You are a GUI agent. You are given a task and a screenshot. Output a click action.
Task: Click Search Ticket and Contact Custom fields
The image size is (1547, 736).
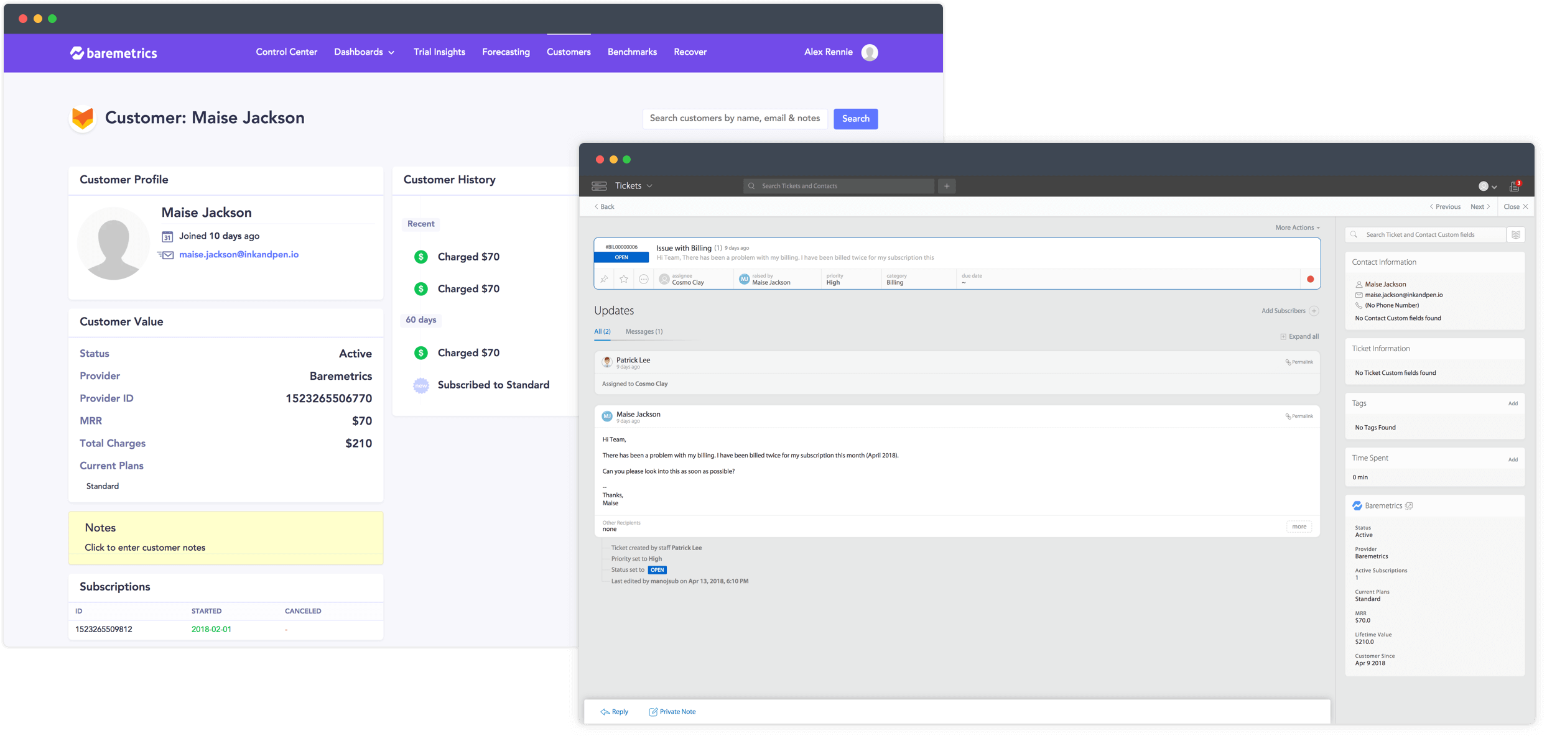pos(1425,235)
